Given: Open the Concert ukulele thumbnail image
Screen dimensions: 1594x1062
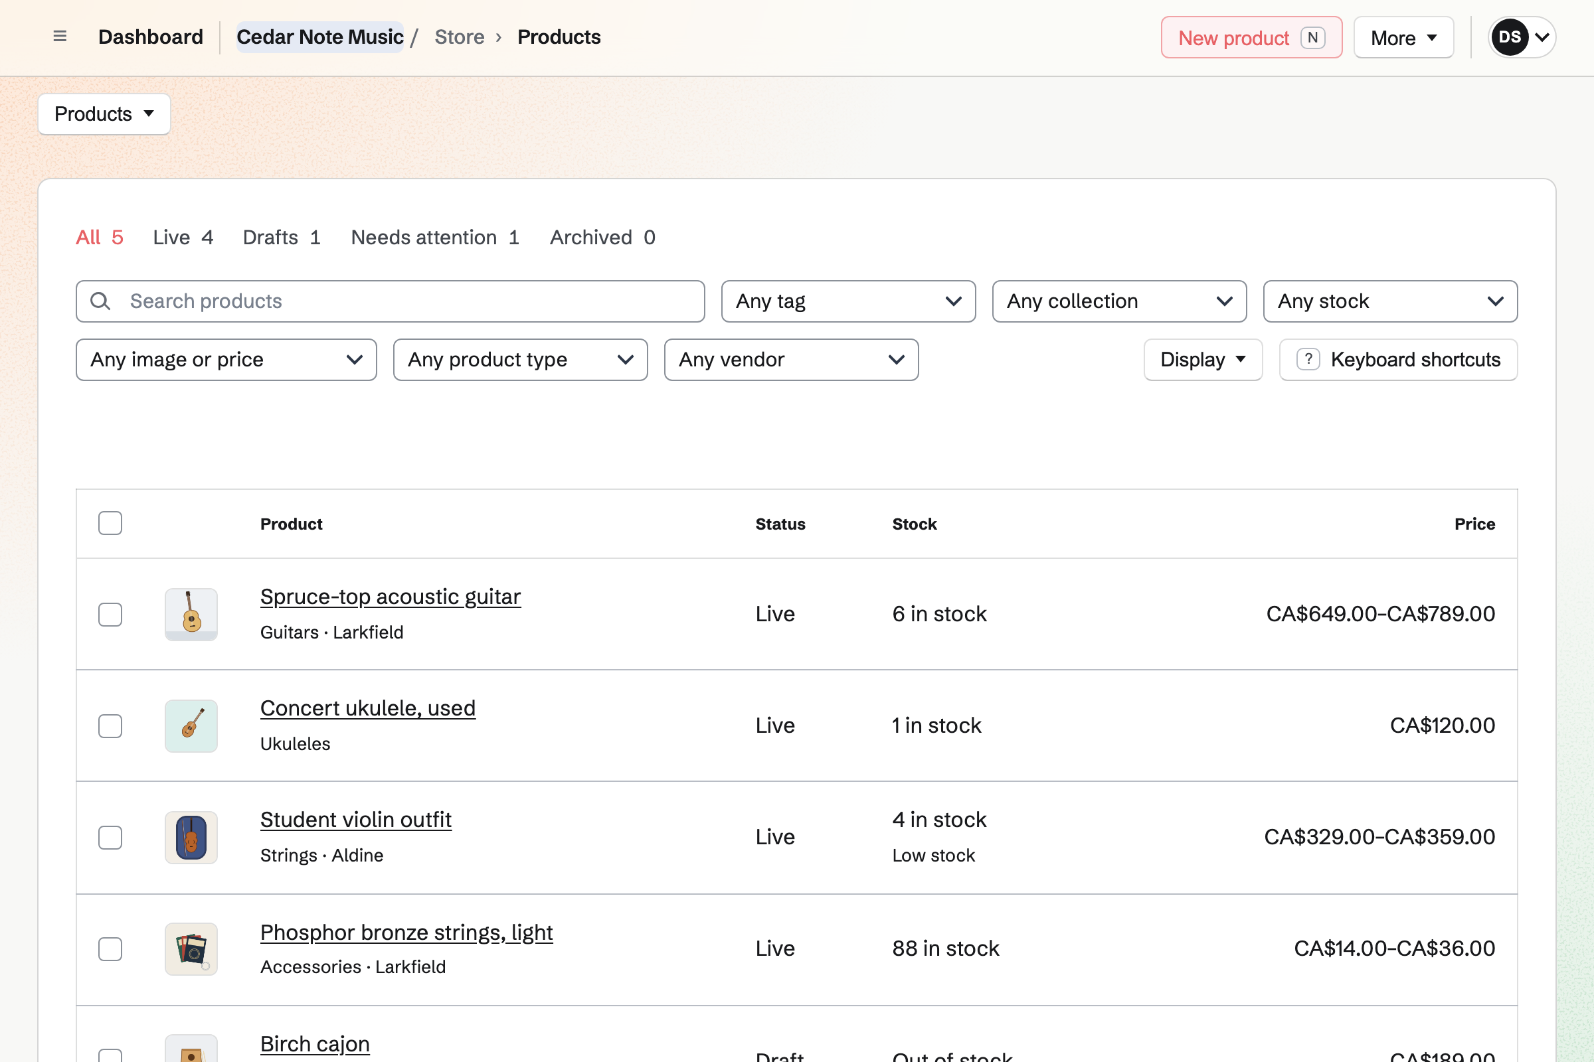Looking at the screenshot, I should pos(191,726).
